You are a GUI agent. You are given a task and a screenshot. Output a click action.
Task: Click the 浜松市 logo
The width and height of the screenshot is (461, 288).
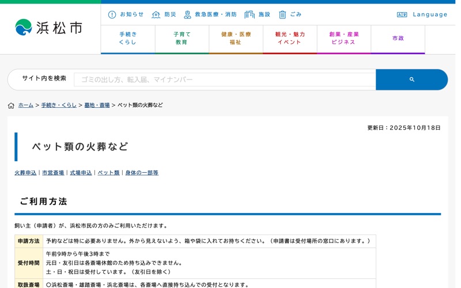(49, 28)
